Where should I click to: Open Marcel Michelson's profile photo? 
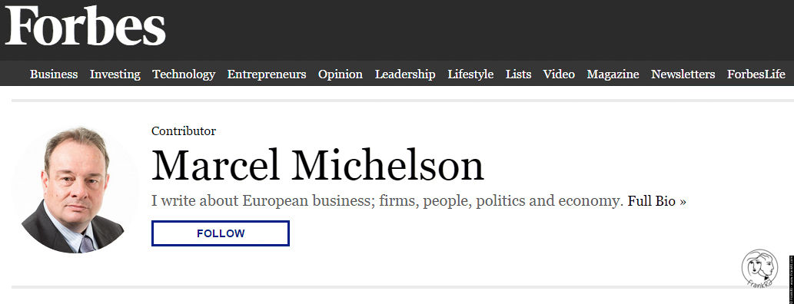(75, 190)
